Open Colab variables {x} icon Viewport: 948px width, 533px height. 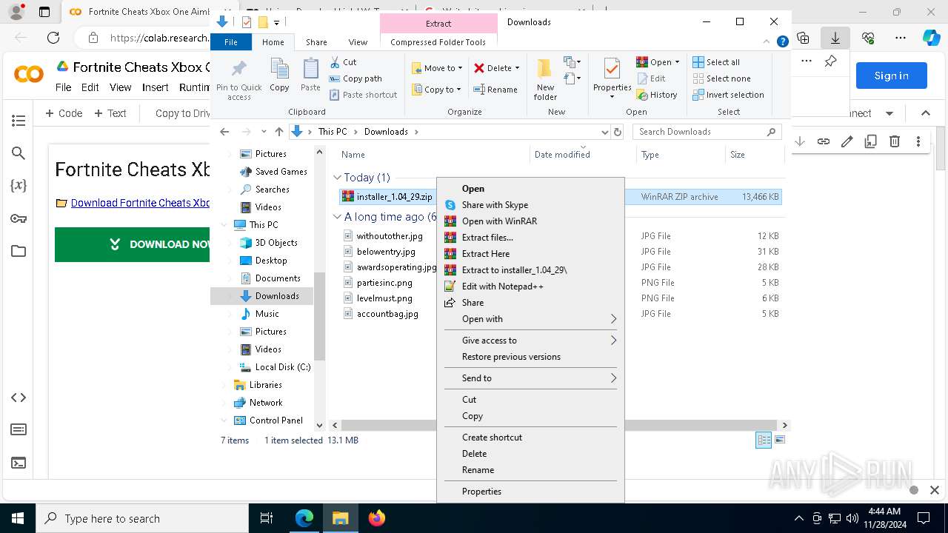(x=19, y=186)
